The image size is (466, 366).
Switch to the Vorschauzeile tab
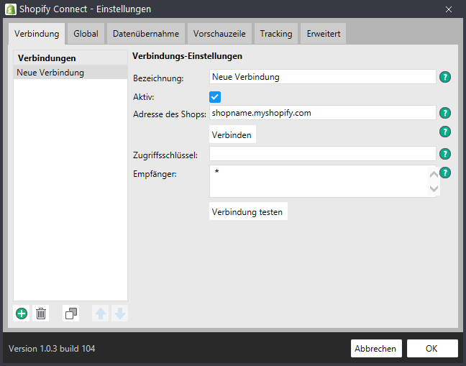[x=219, y=34]
